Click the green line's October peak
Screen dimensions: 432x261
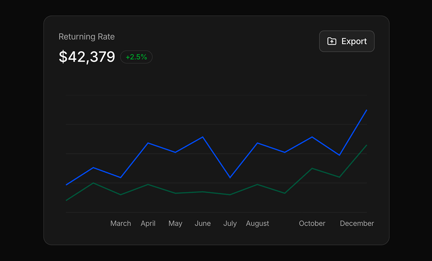coord(312,168)
